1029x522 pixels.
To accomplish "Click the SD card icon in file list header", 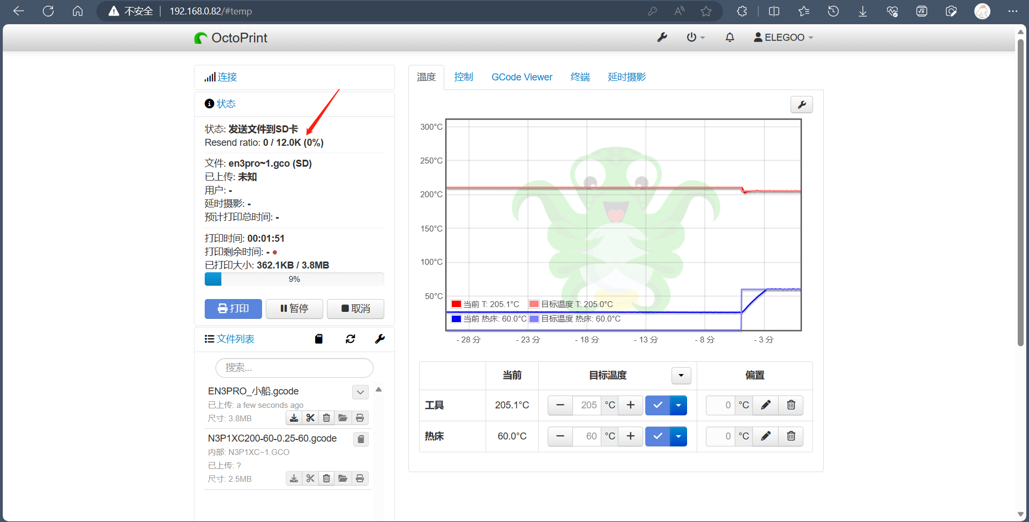I will [319, 339].
